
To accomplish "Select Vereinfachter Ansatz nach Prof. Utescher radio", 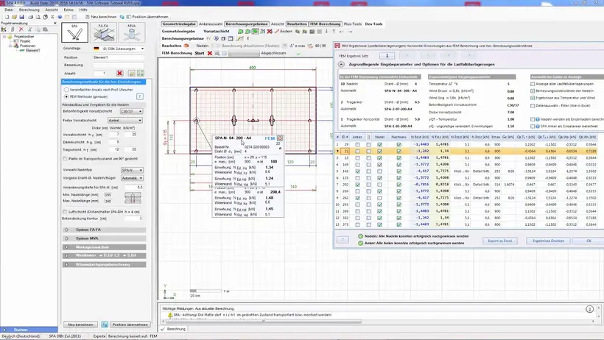I will point(66,90).
